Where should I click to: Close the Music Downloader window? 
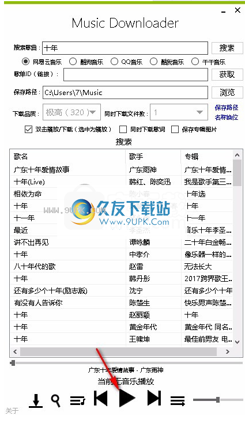click(x=238, y=10)
